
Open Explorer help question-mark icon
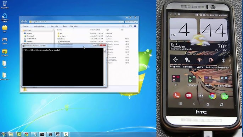click(135, 26)
